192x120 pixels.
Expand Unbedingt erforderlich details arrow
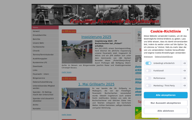184,63
